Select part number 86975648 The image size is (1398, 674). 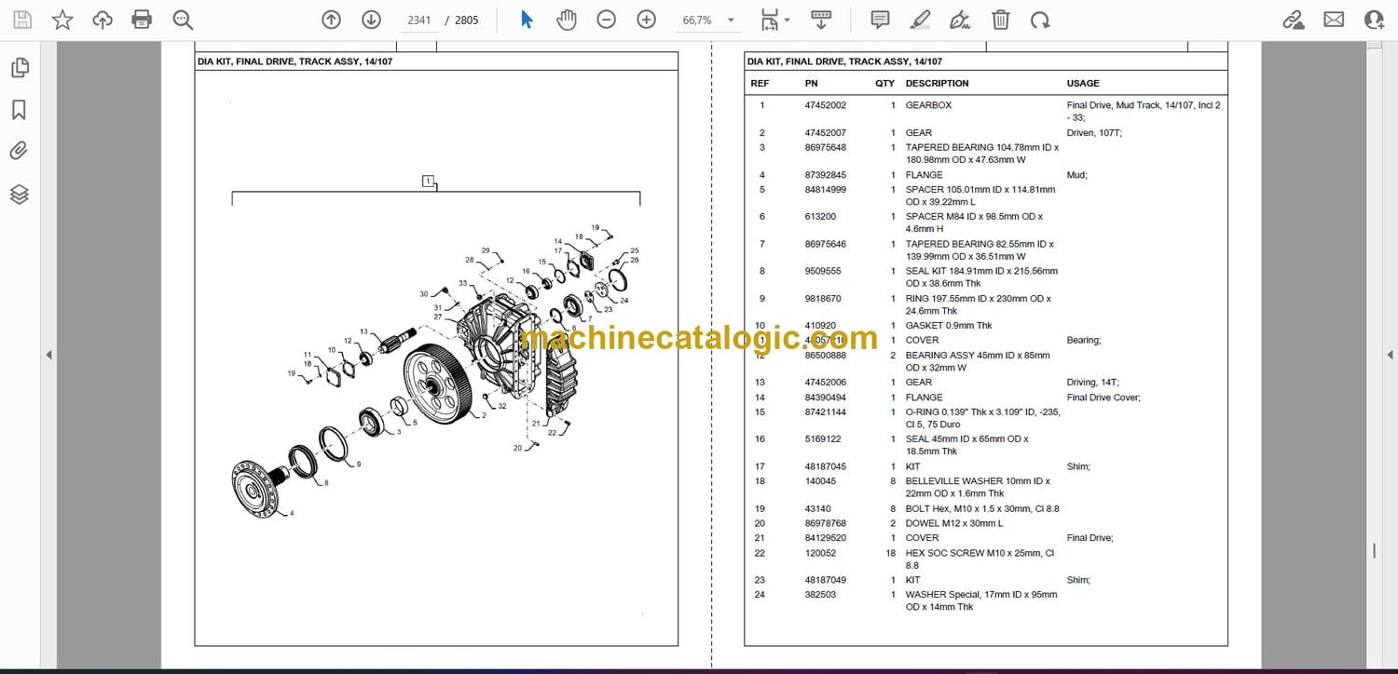click(x=826, y=148)
